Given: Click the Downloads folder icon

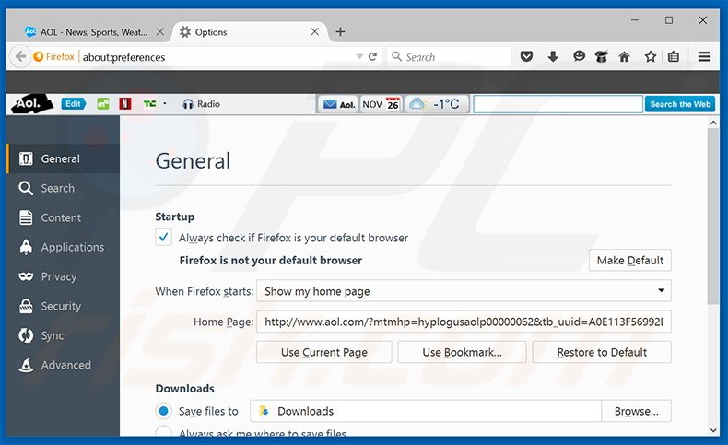Looking at the screenshot, I should click(x=264, y=411).
